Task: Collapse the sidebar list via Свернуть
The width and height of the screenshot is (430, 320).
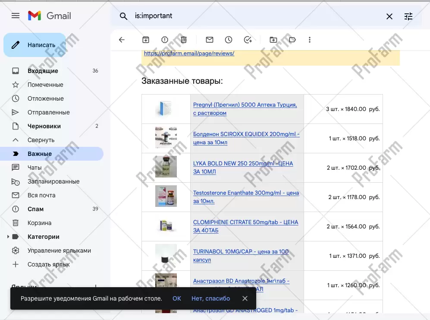Action: pyautogui.click(x=41, y=140)
